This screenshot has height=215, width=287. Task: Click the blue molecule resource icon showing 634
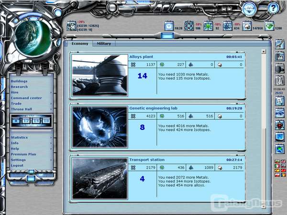tap(228, 26)
